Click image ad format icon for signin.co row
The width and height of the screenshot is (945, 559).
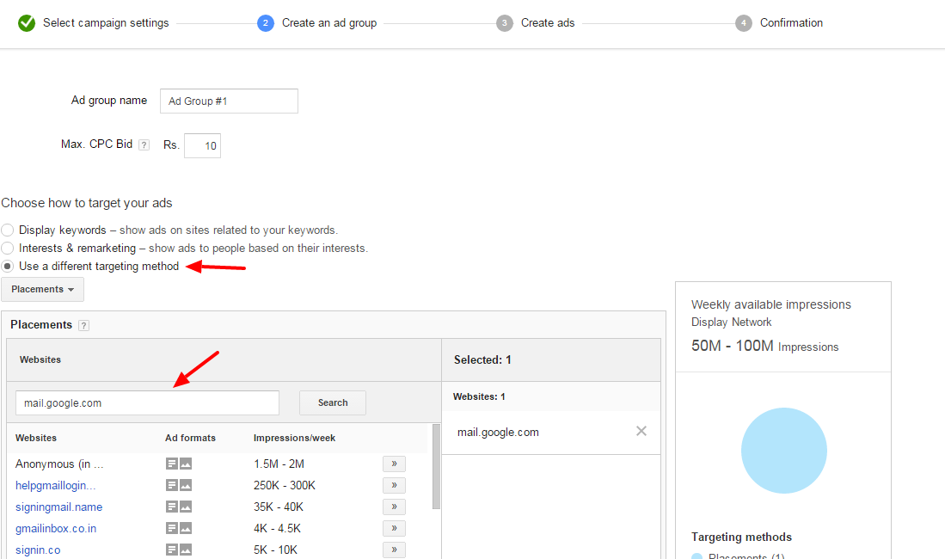186,550
